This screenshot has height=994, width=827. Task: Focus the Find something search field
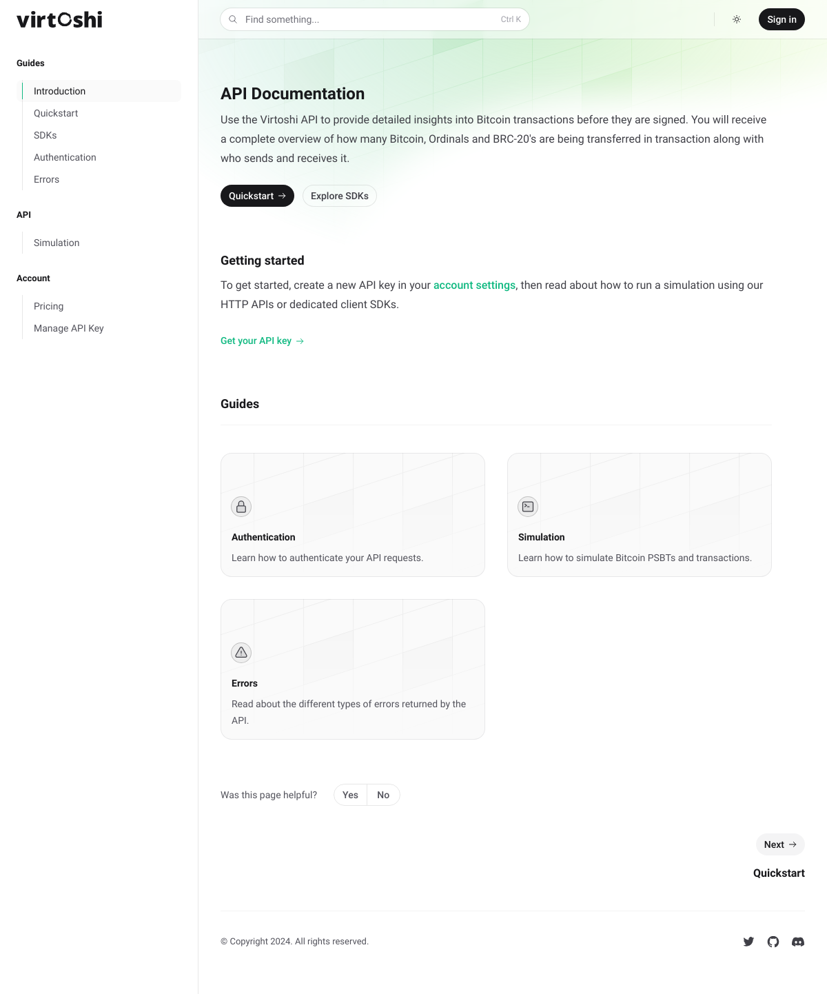(375, 19)
